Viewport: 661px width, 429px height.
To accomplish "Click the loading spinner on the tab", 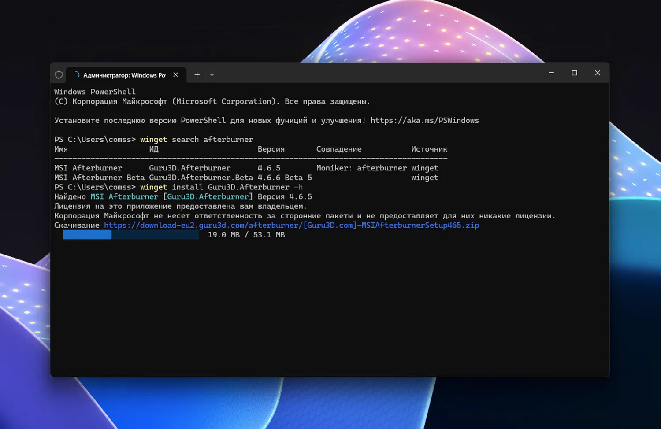I will [77, 75].
